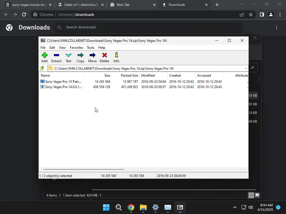The image size is (286, 214).
Task: Click the Move toolbar icon
Action: coord(92,57)
